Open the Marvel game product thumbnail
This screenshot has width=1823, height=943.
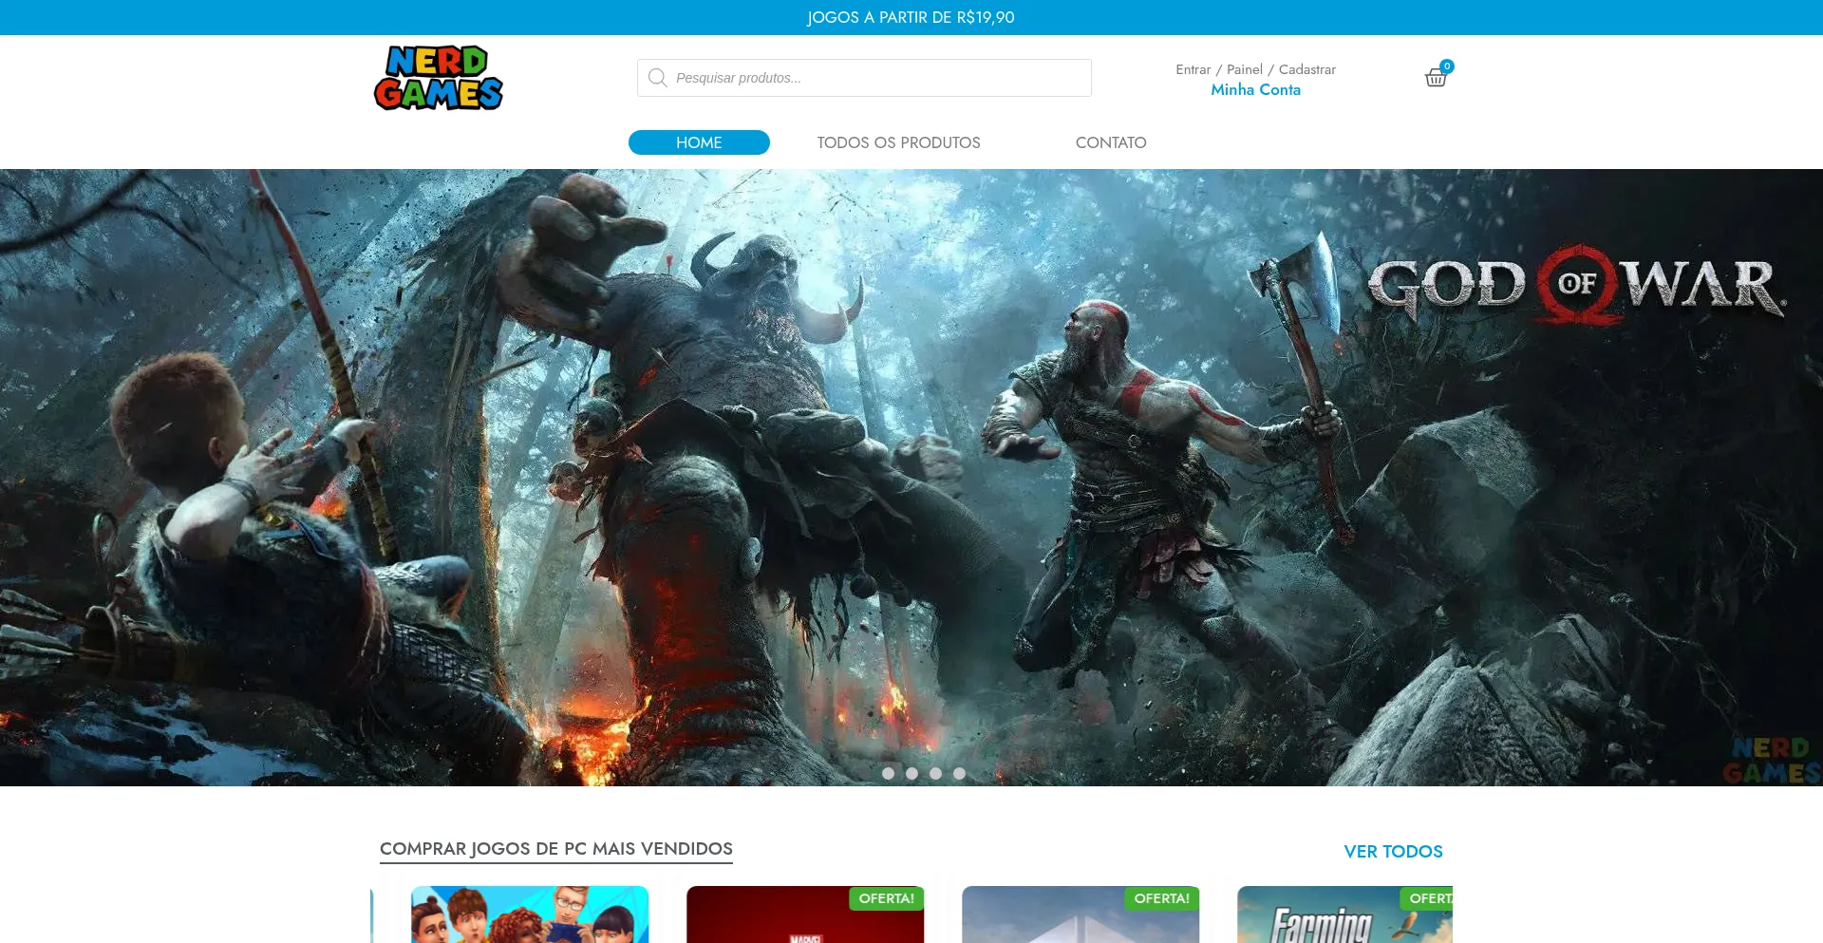tap(805, 915)
